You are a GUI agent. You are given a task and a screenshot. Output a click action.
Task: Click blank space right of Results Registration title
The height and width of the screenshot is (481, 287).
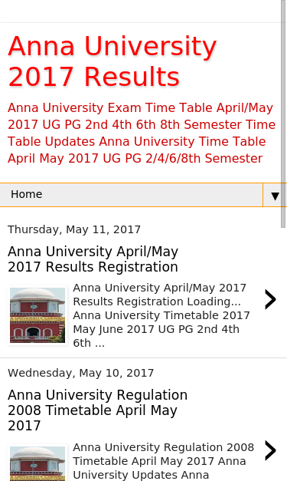229,259
